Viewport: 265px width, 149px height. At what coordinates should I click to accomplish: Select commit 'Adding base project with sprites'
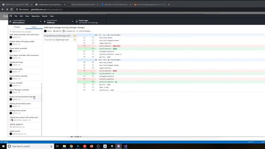pyautogui.click(x=25, y=119)
